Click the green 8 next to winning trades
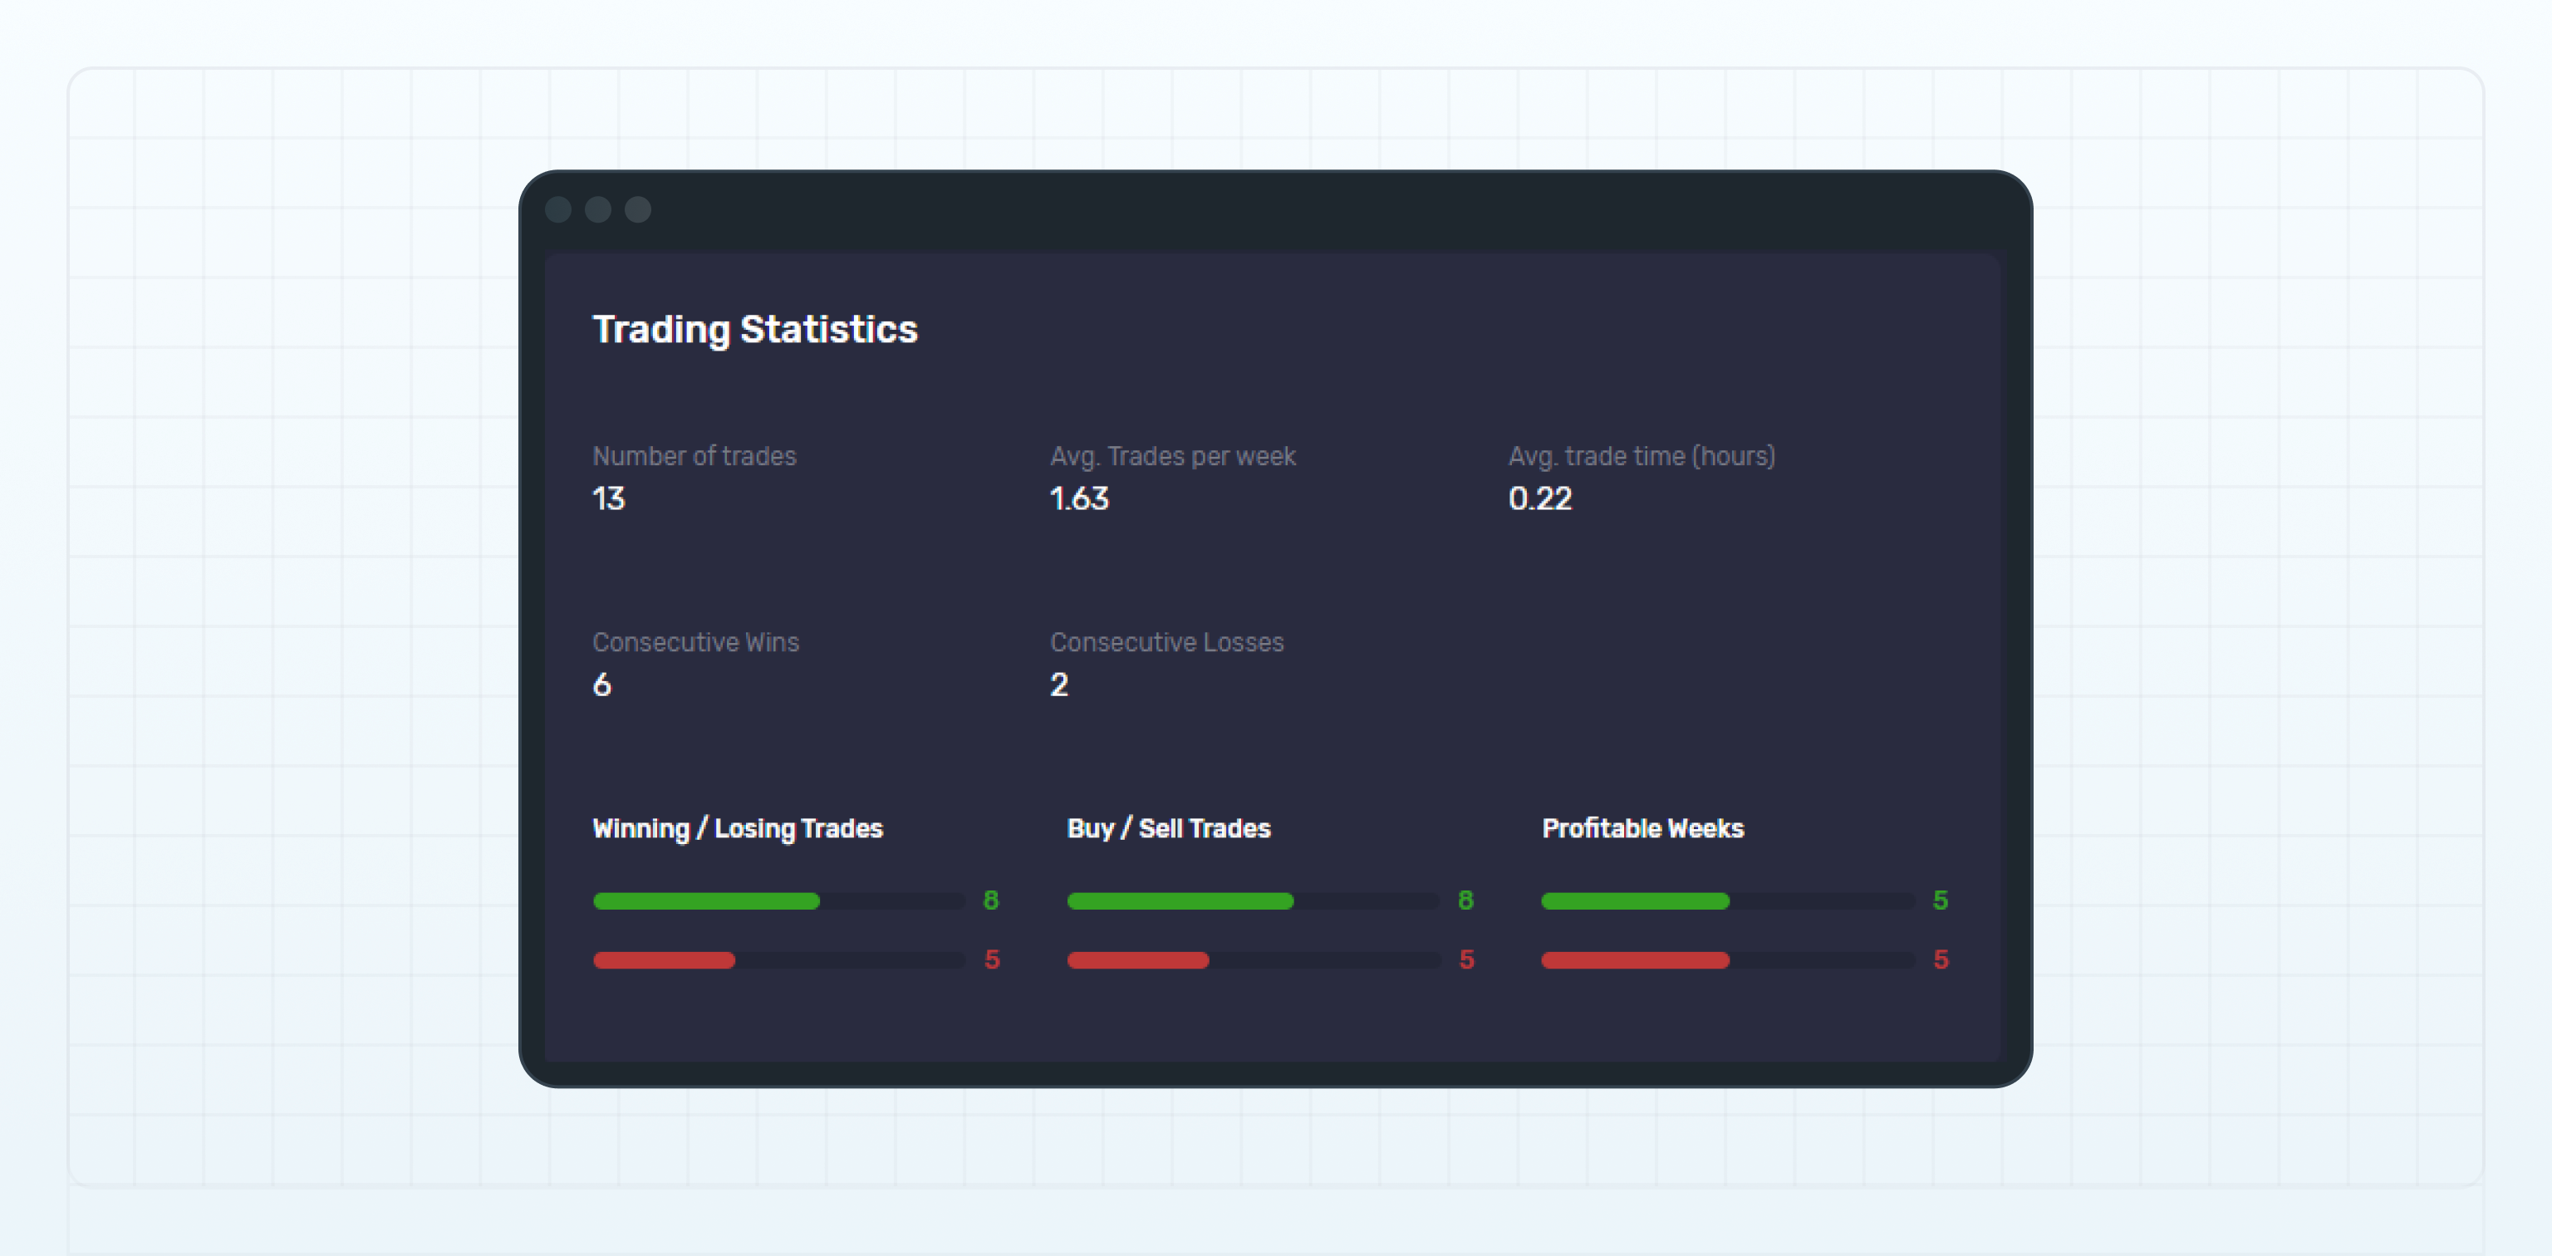2552x1256 pixels. (992, 900)
